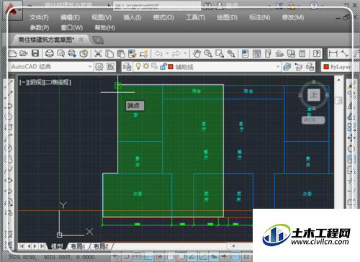Select the Match Properties brush icon

(132, 53)
